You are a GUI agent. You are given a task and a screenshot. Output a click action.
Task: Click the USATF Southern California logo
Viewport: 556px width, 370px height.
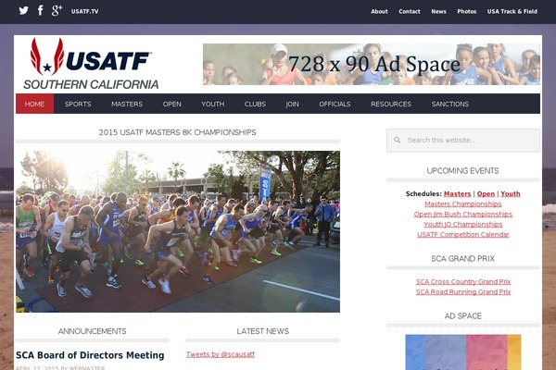tap(91, 64)
